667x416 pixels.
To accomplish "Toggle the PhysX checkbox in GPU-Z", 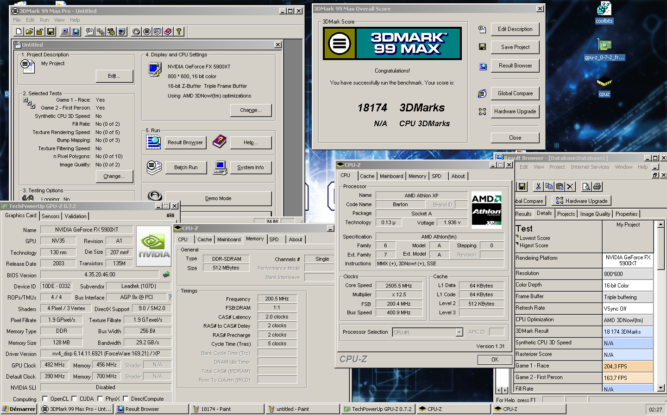I will pyautogui.click(x=100, y=398).
